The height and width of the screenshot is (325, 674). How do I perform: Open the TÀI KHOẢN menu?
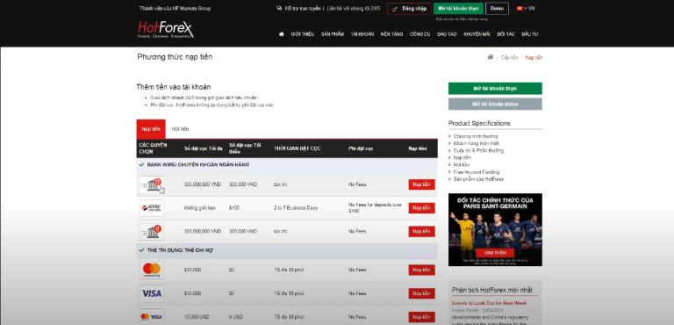(362, 34)
